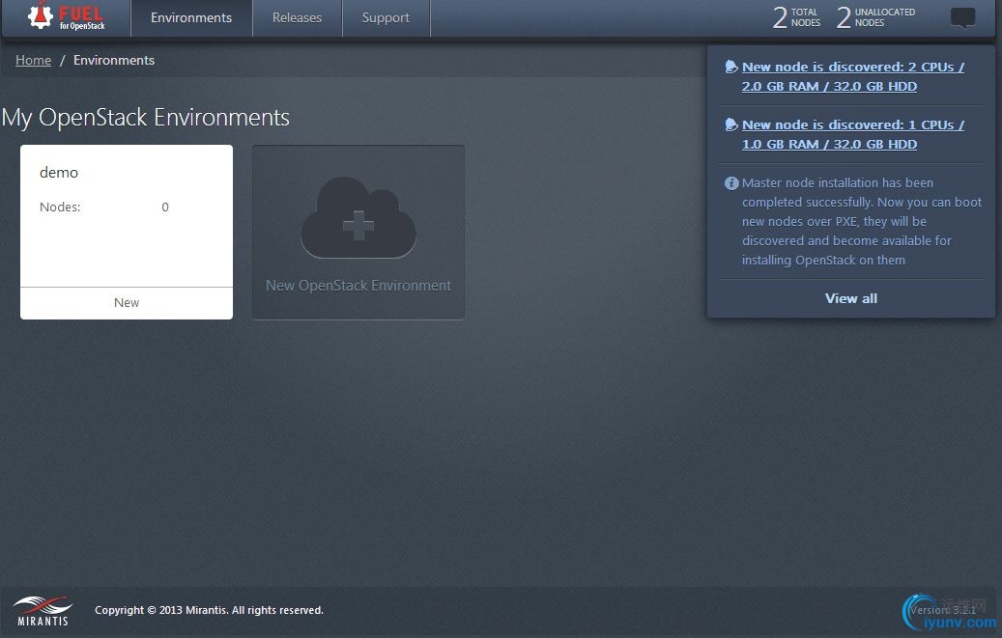Click the Nodes: 0 count on the demo card

104,207
